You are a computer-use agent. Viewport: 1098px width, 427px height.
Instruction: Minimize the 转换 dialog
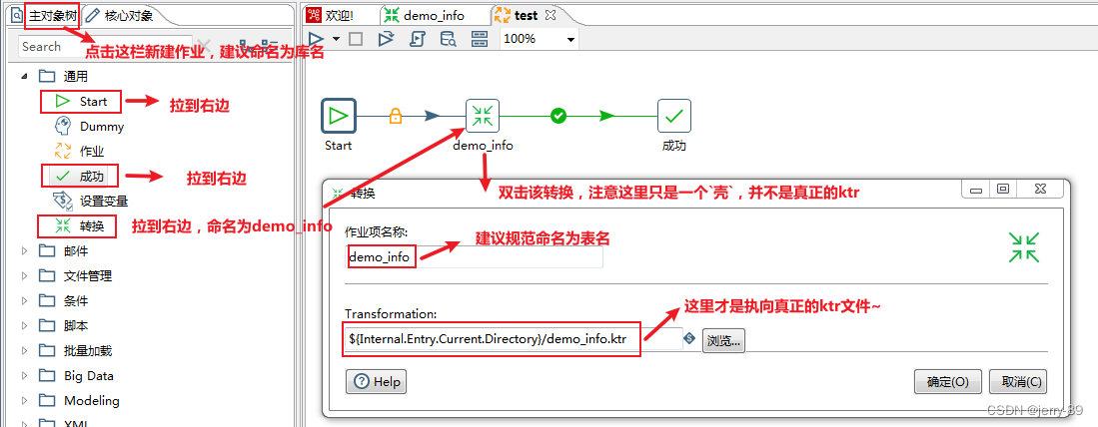976,189
